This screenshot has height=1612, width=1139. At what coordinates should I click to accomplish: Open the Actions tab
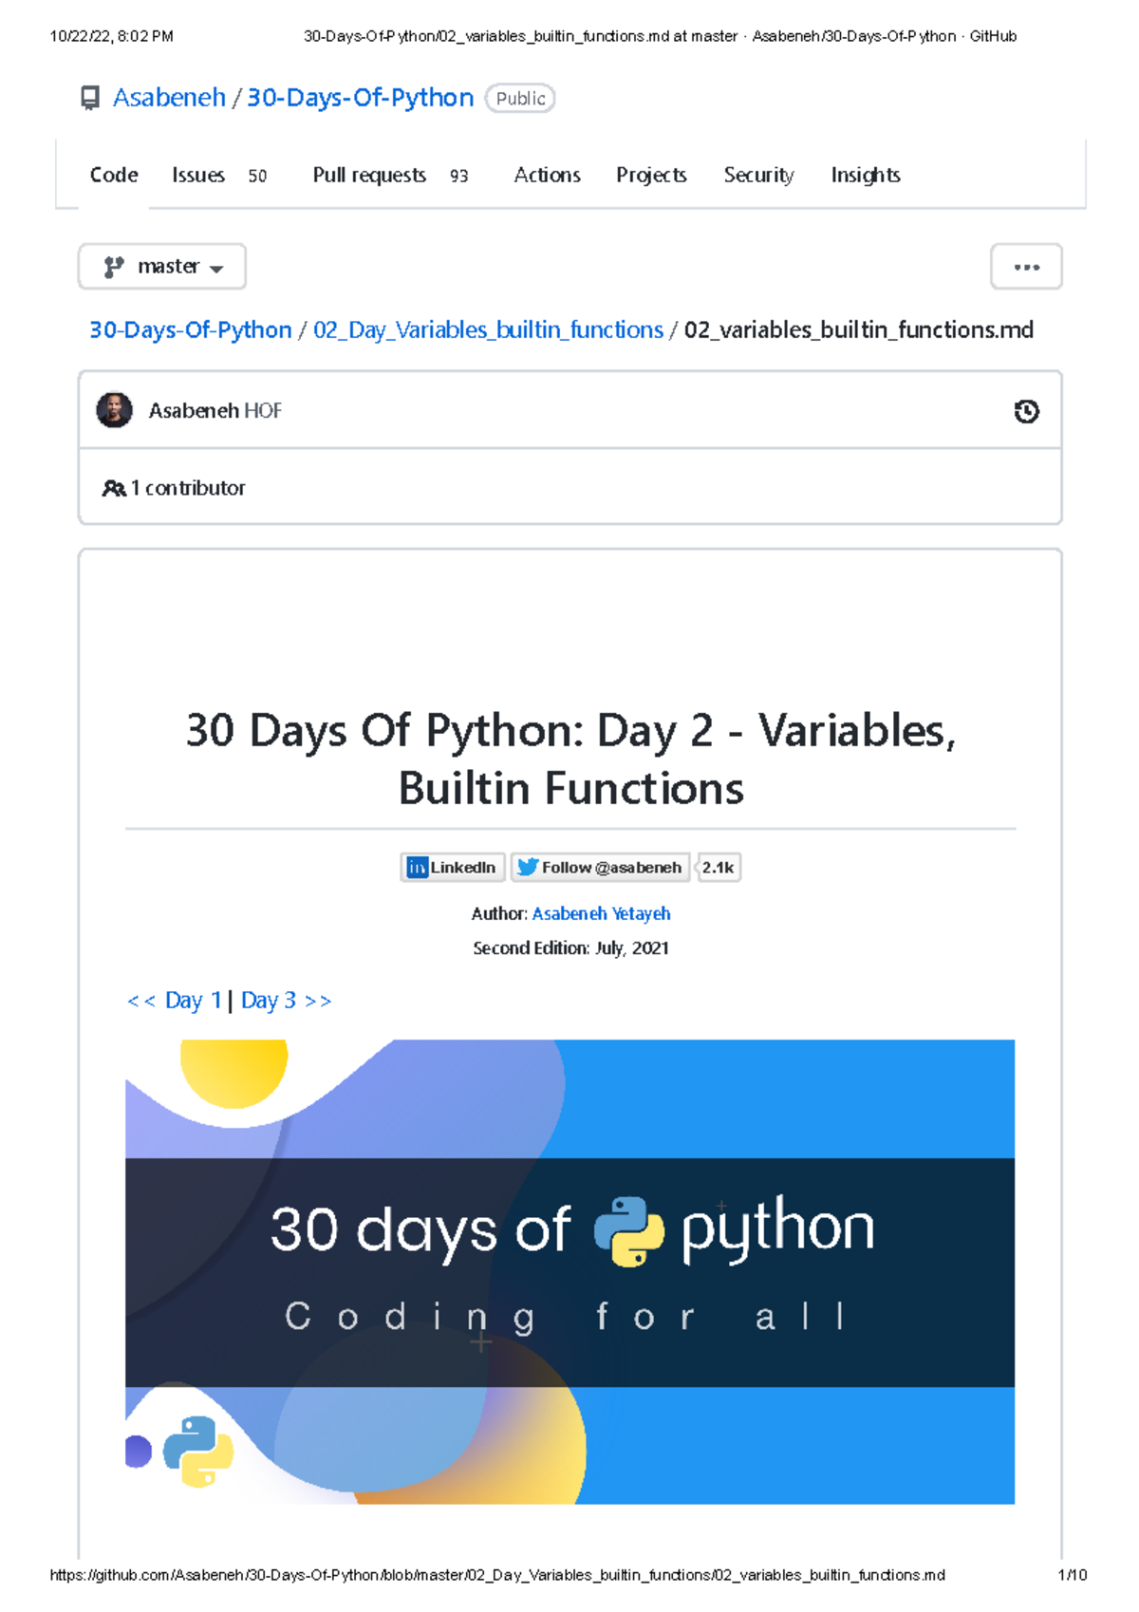pos(547,176)
